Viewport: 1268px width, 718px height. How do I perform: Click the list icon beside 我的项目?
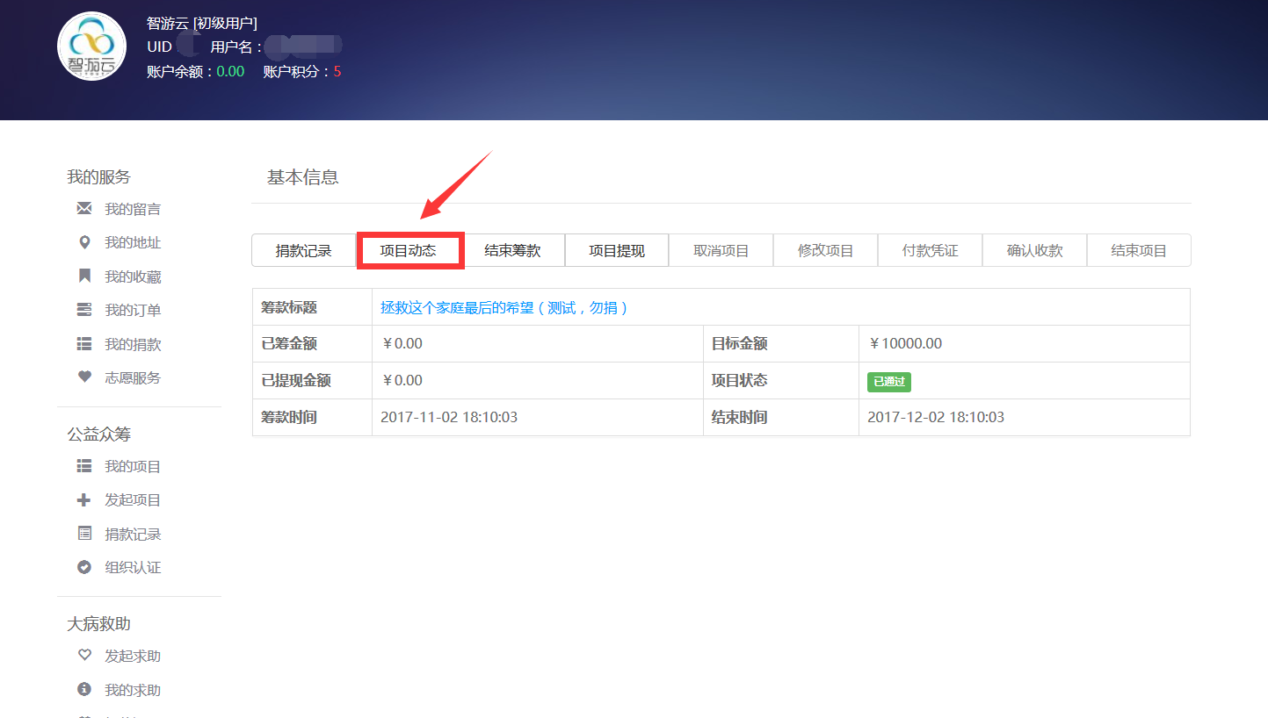[x=84, y=466]
